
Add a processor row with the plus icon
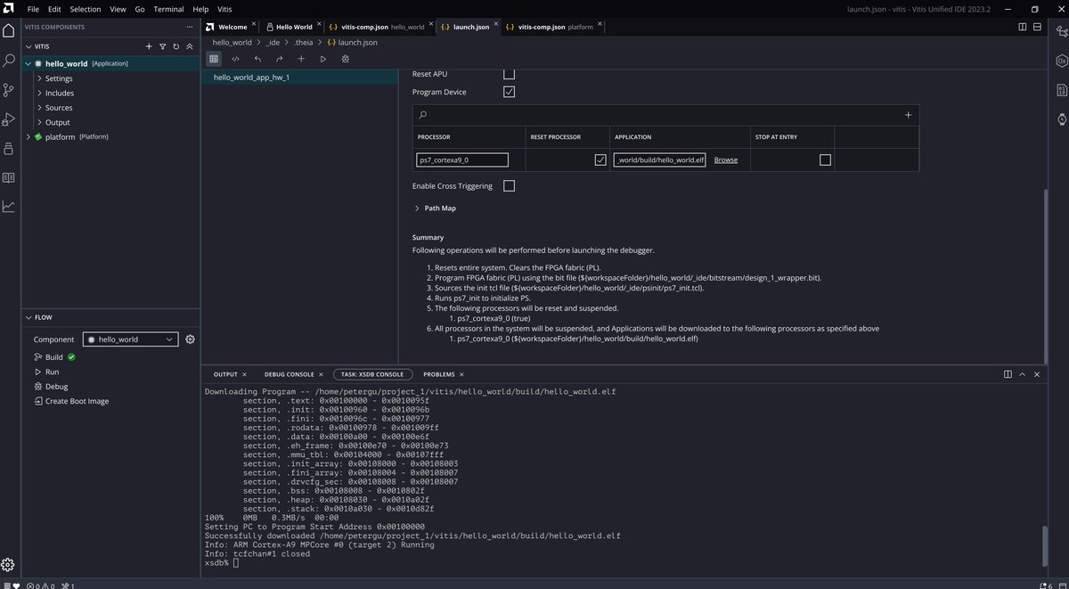(x=908, y=114)
